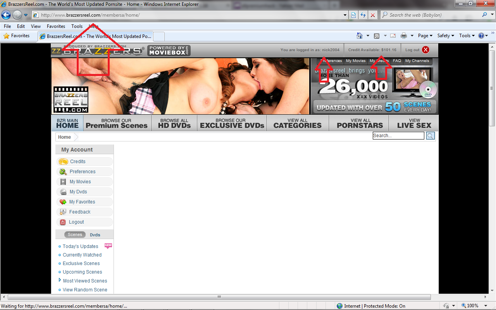This screenshot has height=310, width=496.
Task: Open the Safety dropdown menu
Action: (x=446, y=36)
